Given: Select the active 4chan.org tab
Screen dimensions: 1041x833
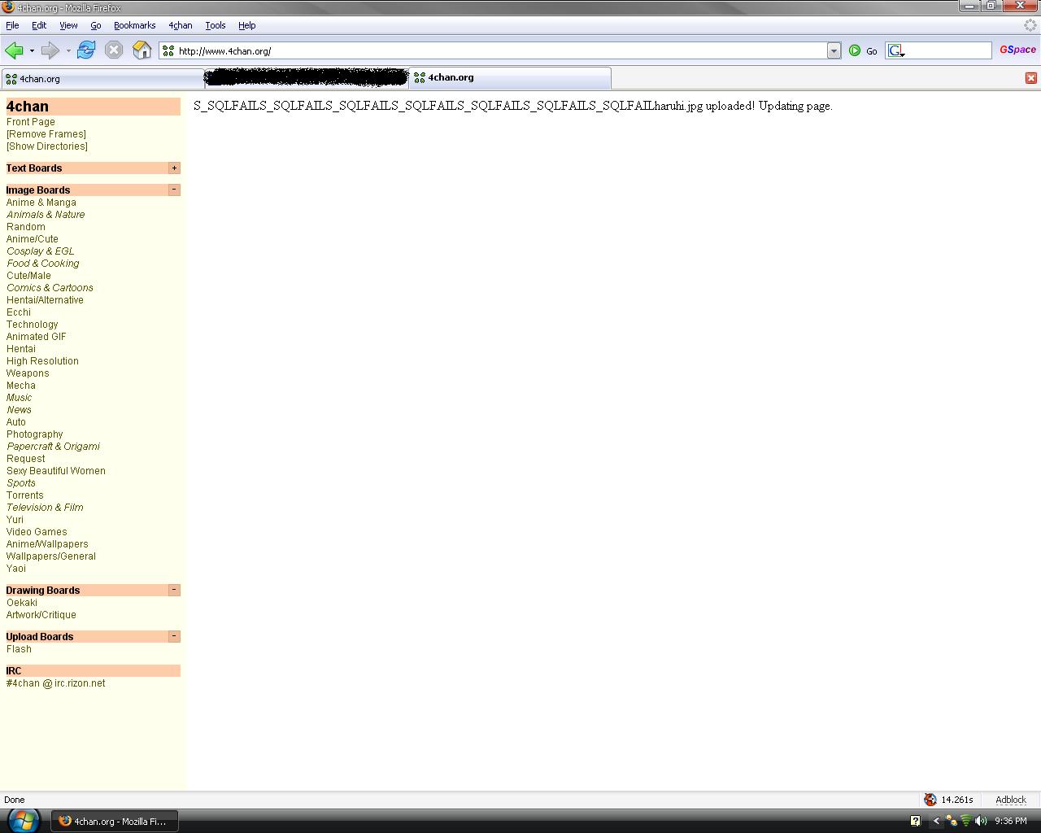Looking at the screenshot, I should coord(510,78).
